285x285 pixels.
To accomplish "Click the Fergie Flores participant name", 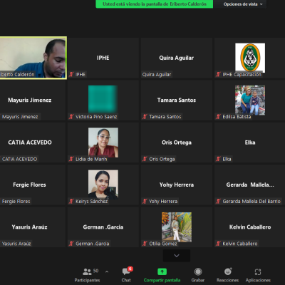I will pos(29,185).
